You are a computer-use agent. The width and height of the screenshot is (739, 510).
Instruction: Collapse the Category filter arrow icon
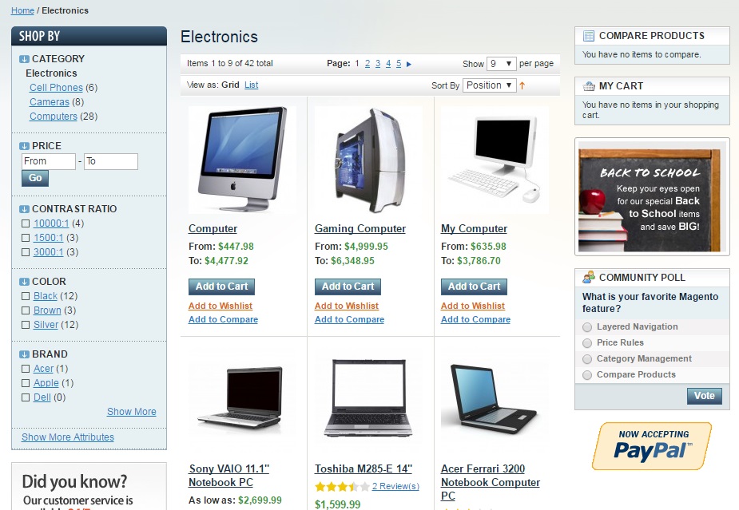24,59
